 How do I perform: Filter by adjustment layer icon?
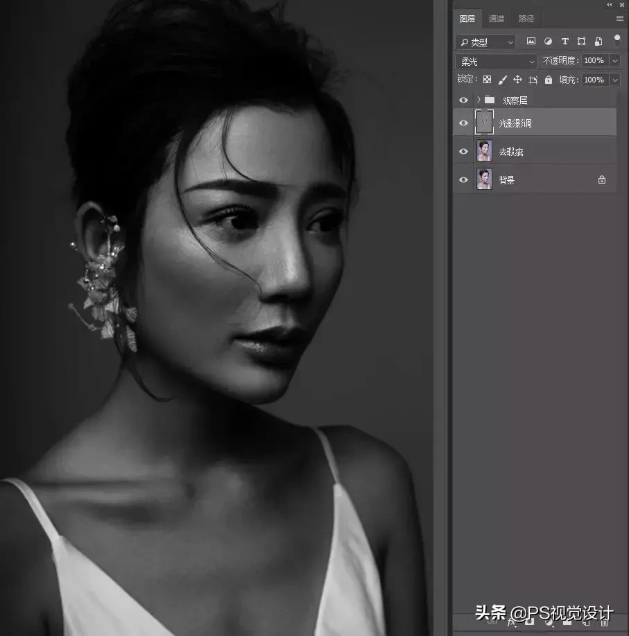pyautogui.click(x=548, y=41)
